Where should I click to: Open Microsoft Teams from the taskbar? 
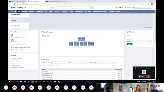(59, 82)
